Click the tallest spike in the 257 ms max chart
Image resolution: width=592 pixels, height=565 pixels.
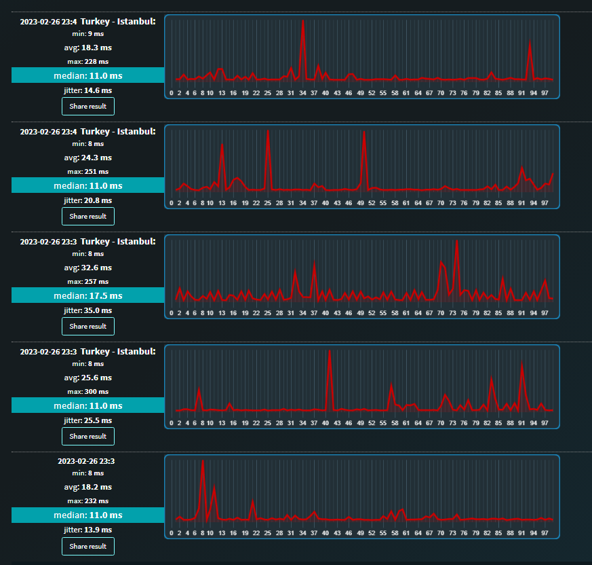[457, 243]
